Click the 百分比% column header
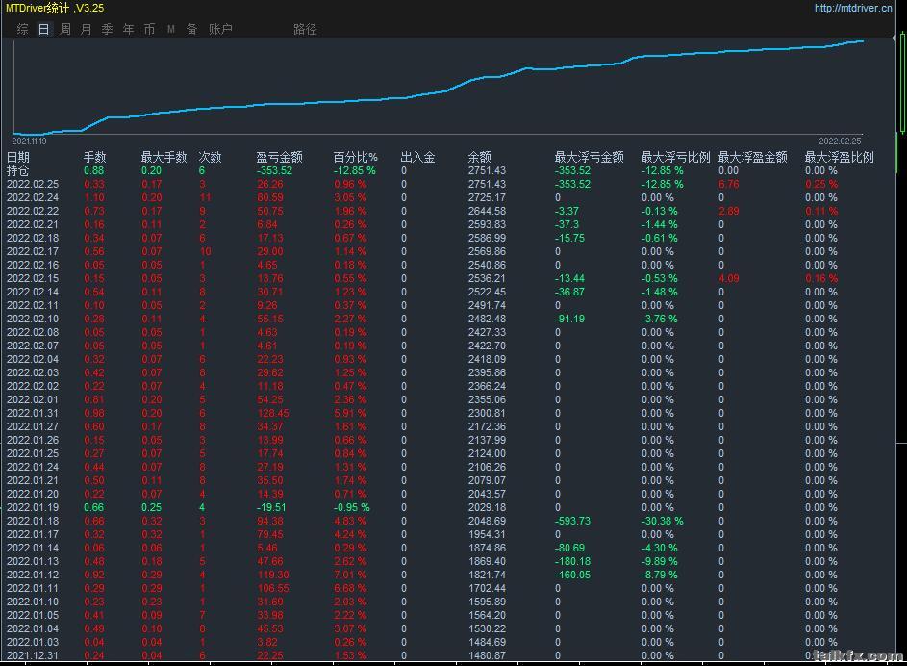This screenshot has width=907, height=666. coord(355,157)
